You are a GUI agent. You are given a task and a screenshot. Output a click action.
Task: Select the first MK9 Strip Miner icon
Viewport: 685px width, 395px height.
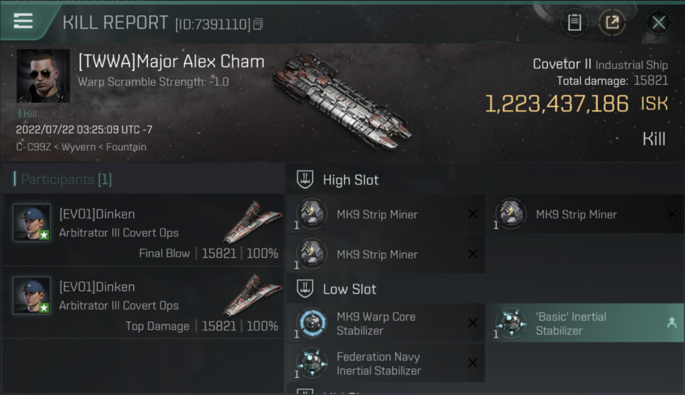point(311,214)
